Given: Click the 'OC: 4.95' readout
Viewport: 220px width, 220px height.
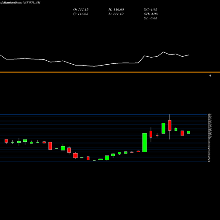Looking at the screenshot, I should point(150,10).
